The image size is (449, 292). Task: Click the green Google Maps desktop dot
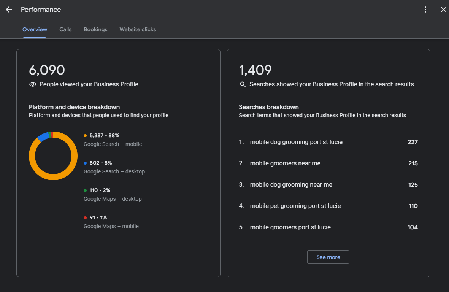85,190
